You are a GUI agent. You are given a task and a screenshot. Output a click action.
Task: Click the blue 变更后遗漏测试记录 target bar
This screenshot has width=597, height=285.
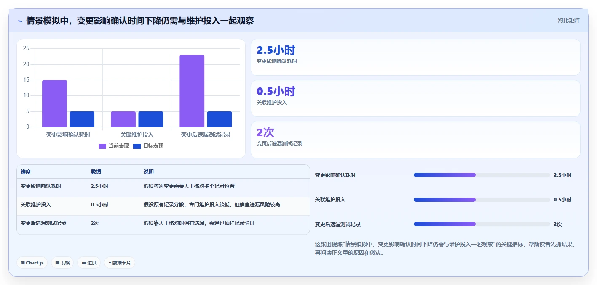pos(219,119)
